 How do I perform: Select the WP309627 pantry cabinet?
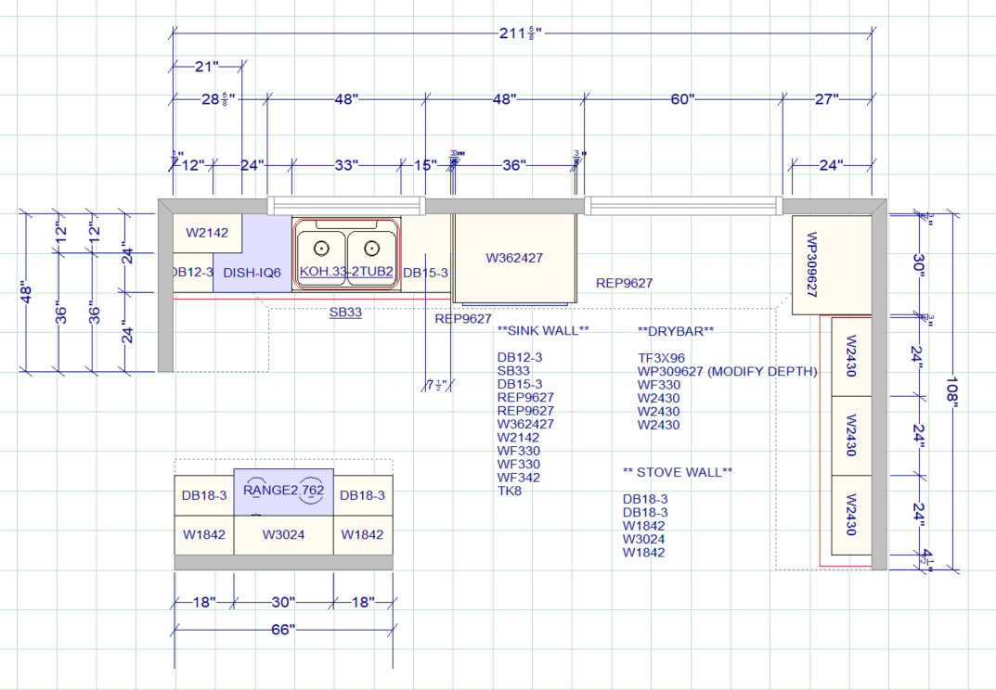(811, 264)
